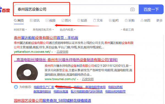165x104 pixels.
Task: Collapse tools with 收起工具
Action: (x=127, y=30)
